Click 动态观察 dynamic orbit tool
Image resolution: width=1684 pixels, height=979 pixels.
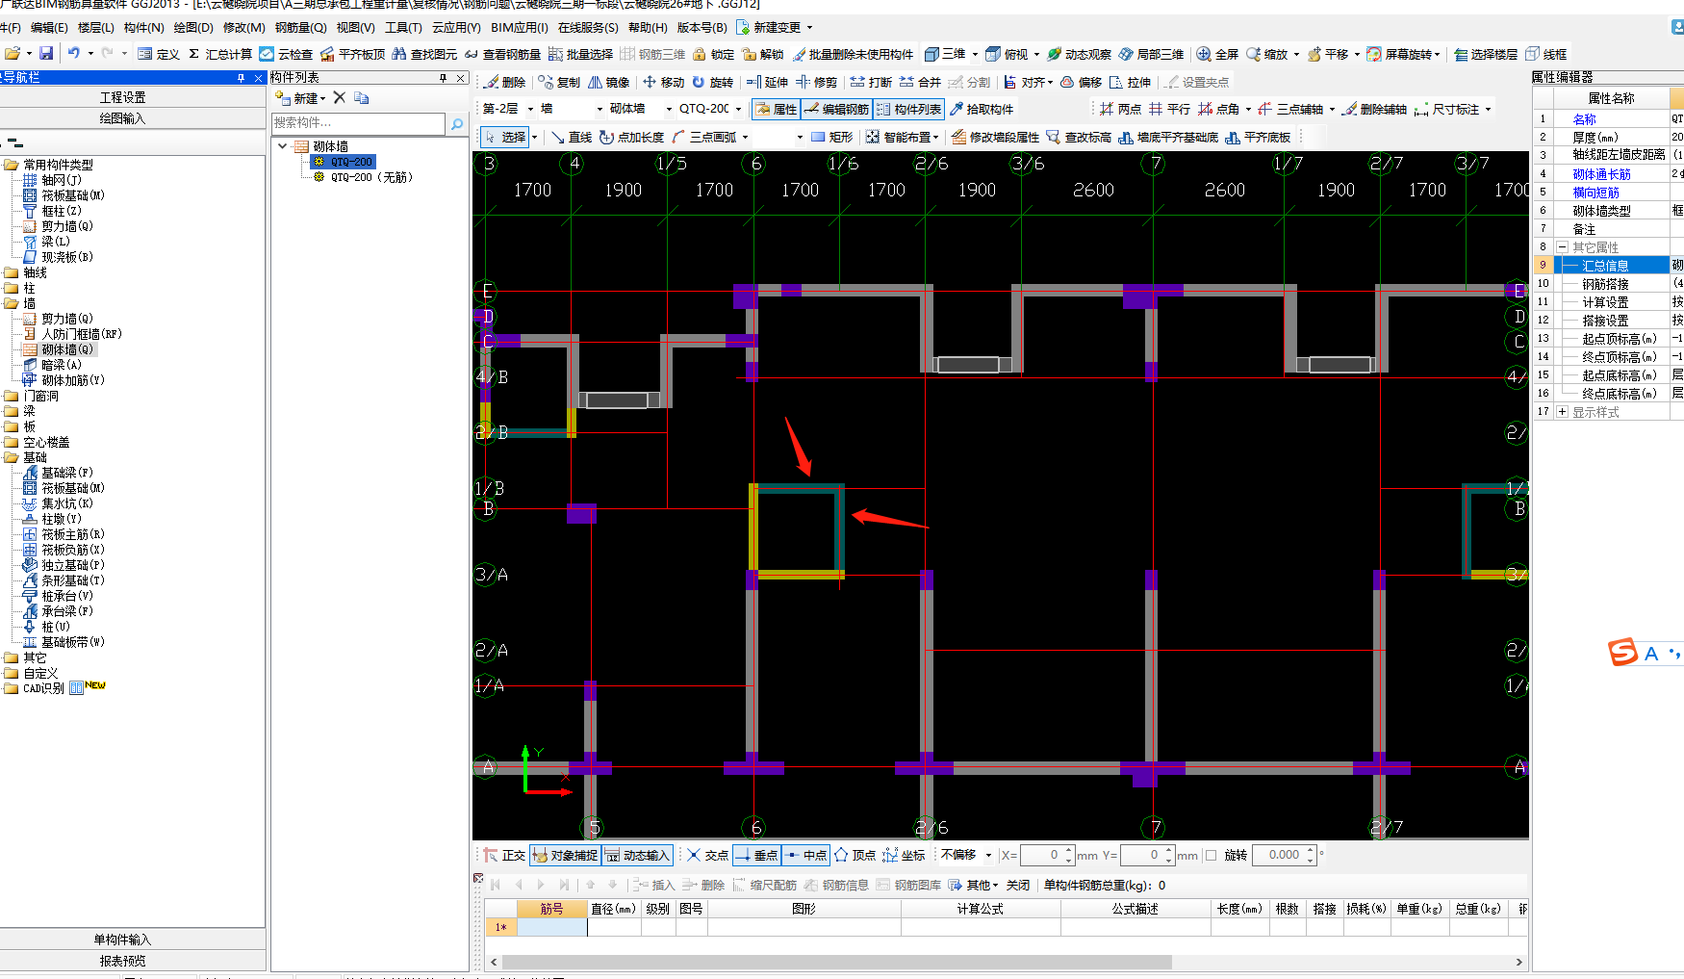point(1079,54)
